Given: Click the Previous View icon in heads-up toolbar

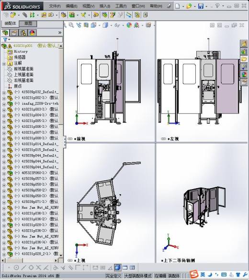Looking at the screenshot, I should click(x=79, y=25).
